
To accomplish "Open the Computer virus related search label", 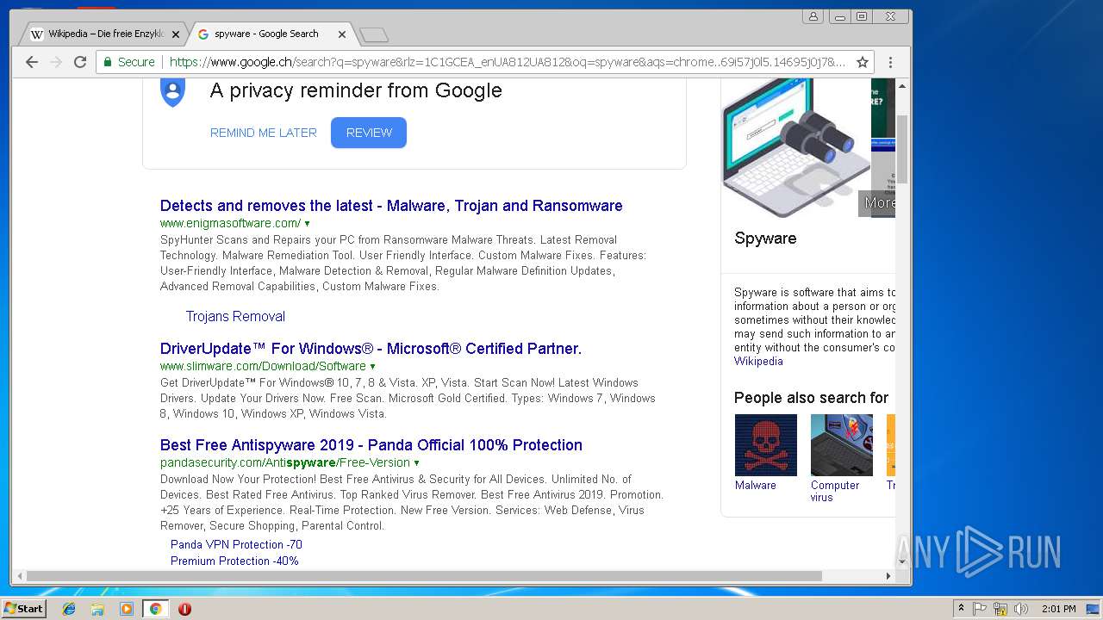I will (834, 491).
